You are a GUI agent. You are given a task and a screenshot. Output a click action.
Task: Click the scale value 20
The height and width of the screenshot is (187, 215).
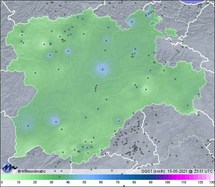(x=35, y=182)
